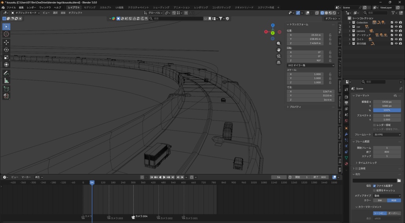The image size is (405, 223).
Task: Toggle wireframe viewport shading
Action: (322, 13)
